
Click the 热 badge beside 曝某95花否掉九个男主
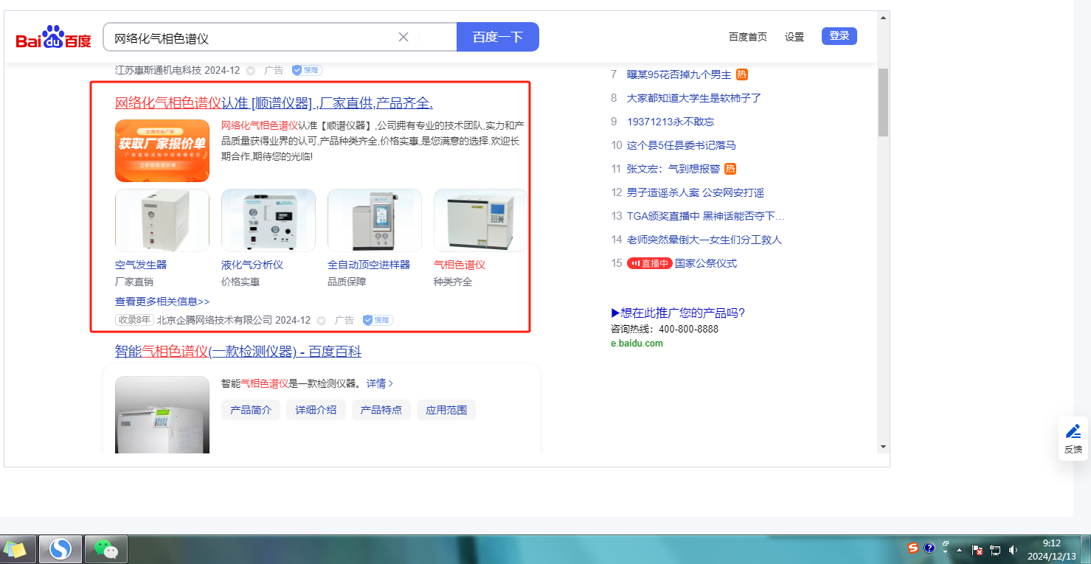click(742, 74)
